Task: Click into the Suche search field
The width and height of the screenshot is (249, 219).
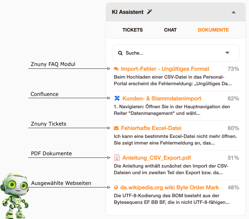Action: [170, 53]
